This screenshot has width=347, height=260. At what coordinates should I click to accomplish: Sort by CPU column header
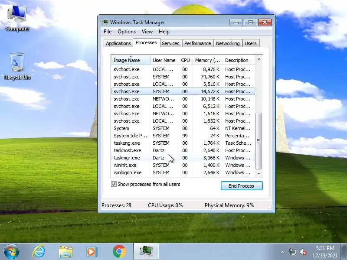coord(185,60)
